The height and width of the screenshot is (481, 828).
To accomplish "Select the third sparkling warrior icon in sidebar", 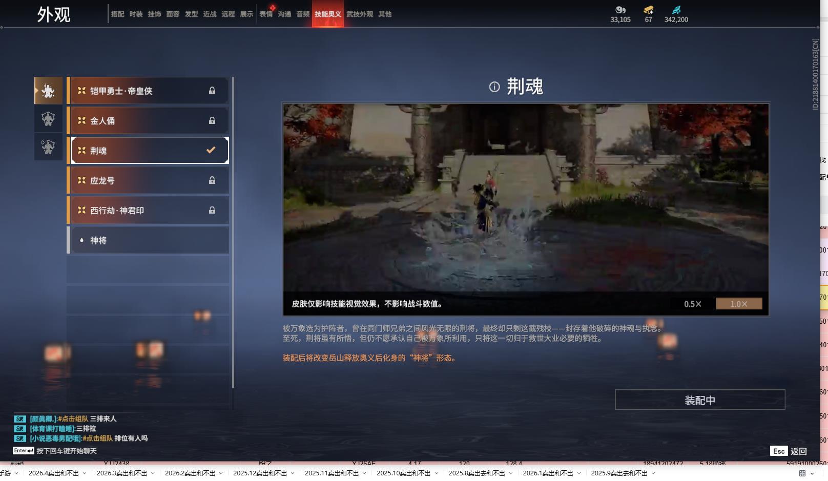I will click(48, 147).
